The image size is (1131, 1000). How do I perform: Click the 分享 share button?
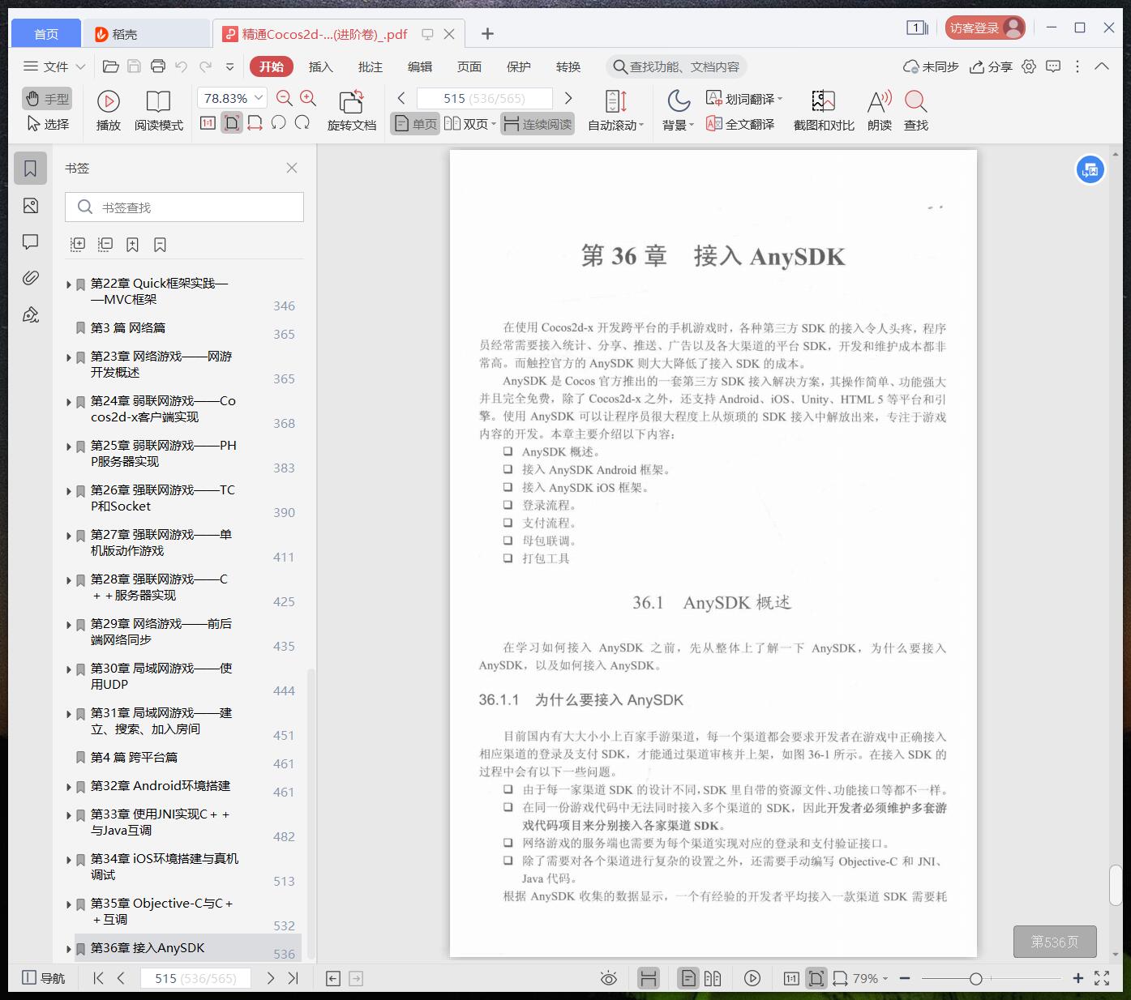coord(992,66)
